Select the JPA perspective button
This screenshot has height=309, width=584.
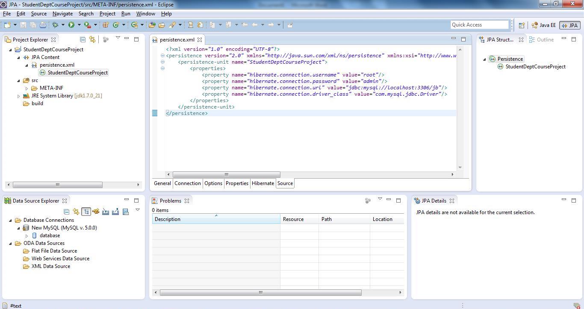pyautogui.click(x=569, y=25)
